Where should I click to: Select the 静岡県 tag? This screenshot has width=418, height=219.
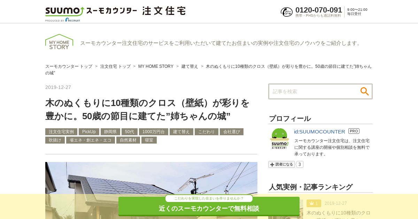click(x=110, y=132)
